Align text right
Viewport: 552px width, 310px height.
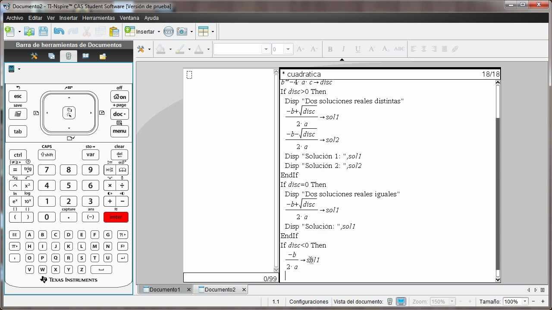(x=434, y=49)
